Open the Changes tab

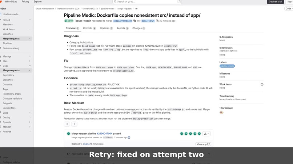(139, 28)
